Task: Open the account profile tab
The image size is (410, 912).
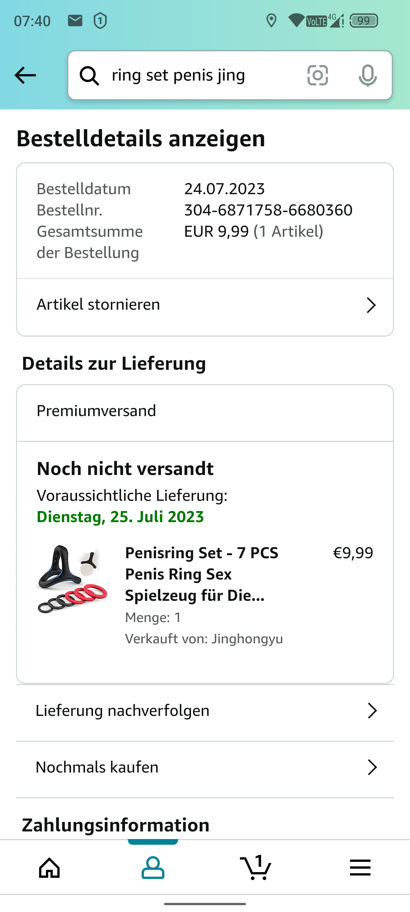Action: click(153, 868)
